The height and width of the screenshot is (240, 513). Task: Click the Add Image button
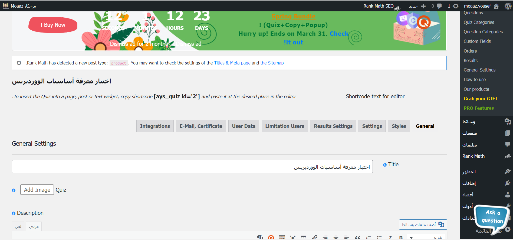click(x=37, y=190)
